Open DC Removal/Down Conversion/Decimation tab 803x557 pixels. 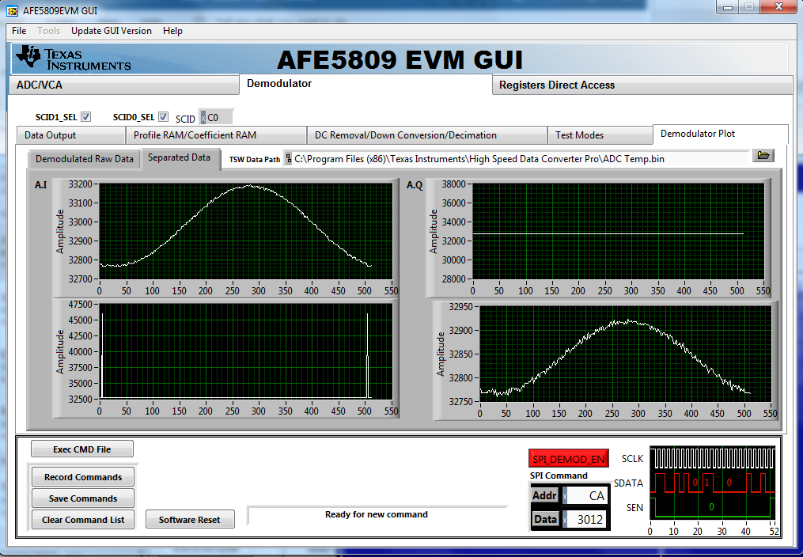pyautogui.click(x=427, y=135)
